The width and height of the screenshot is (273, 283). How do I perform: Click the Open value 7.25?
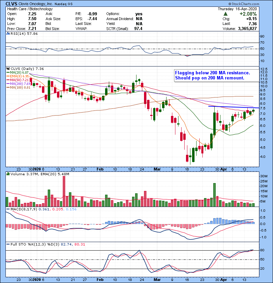[x=32, y=14]
